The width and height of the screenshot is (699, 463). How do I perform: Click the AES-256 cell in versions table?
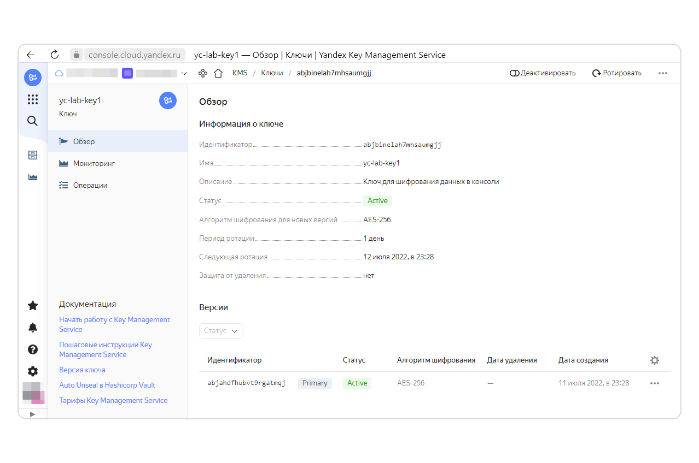[x=411, y=383]
